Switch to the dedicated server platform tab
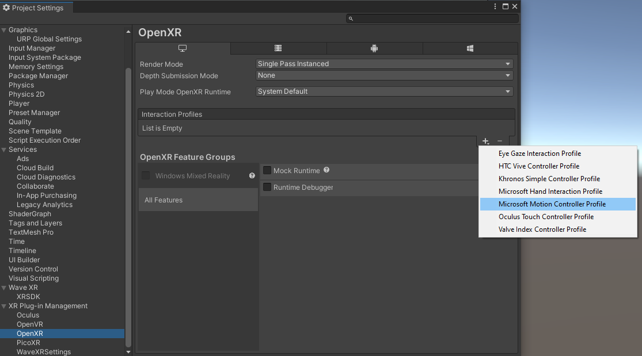Viewport: 642px width, 356px height. [x=278, y=48]
